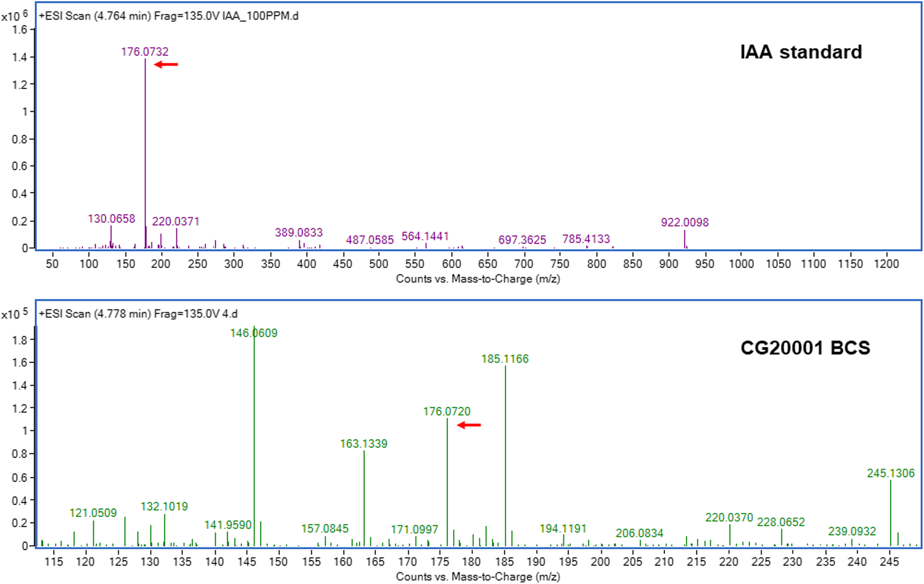The height and width of the screenshot is (584, 924).
Task: Select the 245.1306 peak label
Action: click(891, 473)
